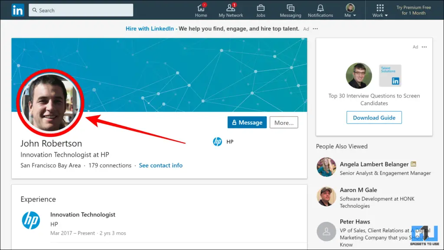Click the LinkedIn badge next to Angela Lambert Belanger
This screenshot has height=250, width=444.
point(413,164)
